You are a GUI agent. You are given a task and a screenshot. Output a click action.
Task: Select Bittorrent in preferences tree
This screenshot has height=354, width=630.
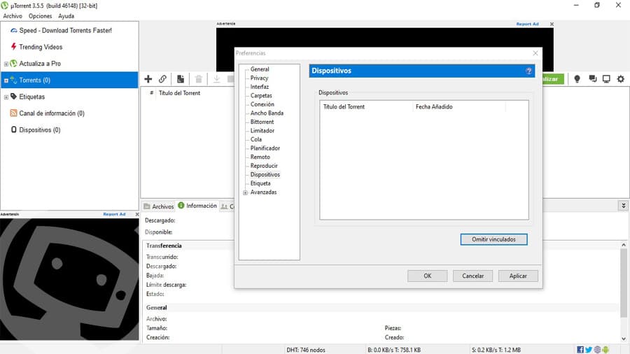[x=262, y=122]
